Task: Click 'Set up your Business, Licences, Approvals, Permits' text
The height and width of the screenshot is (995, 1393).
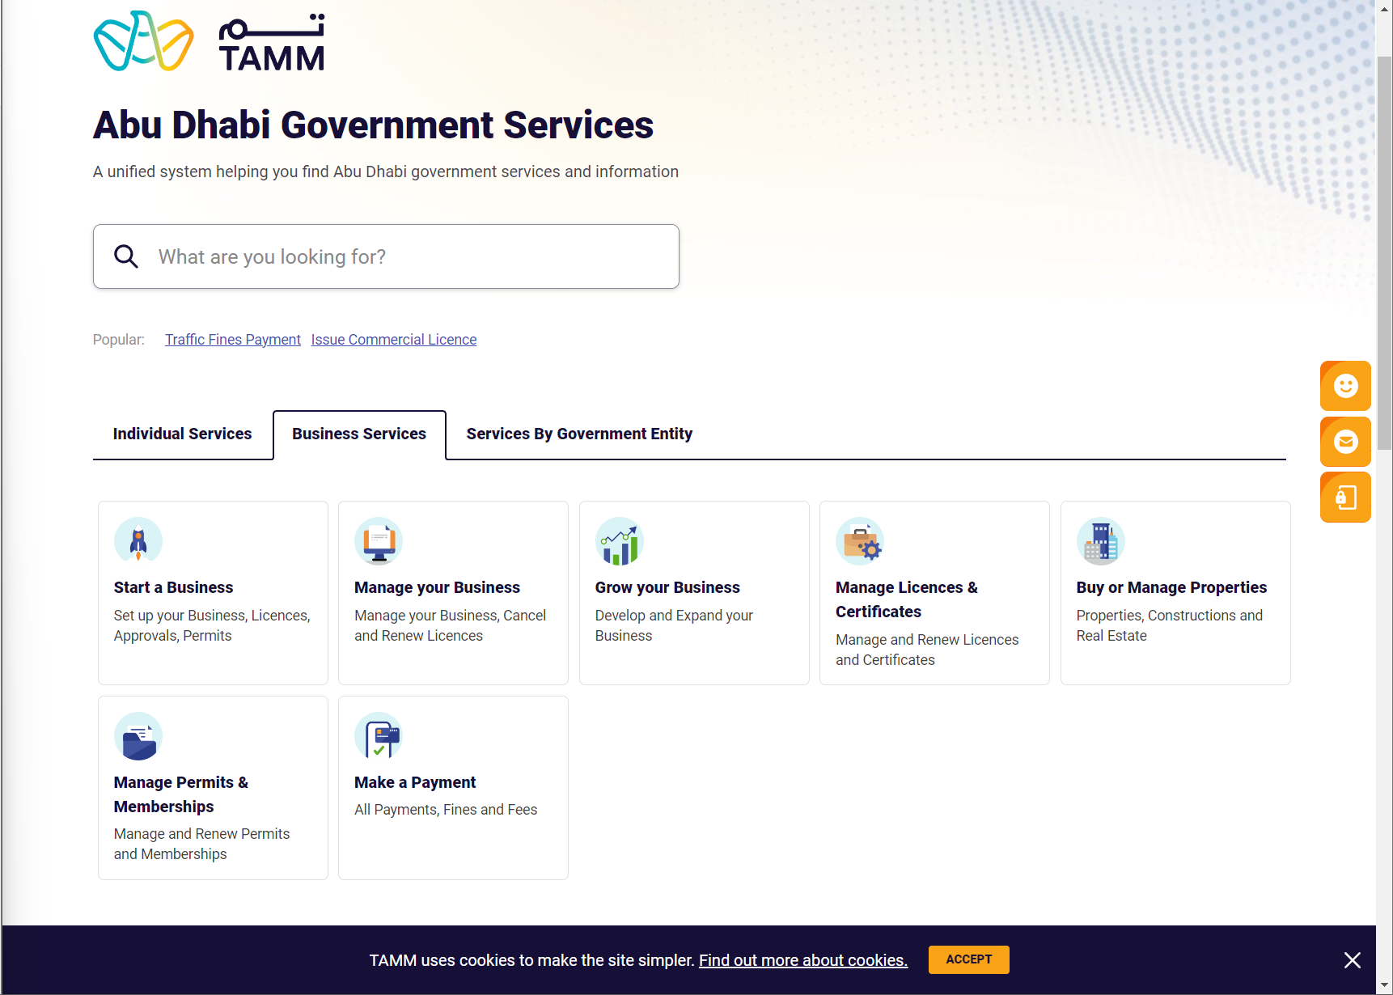Action: tap(212, 625)
